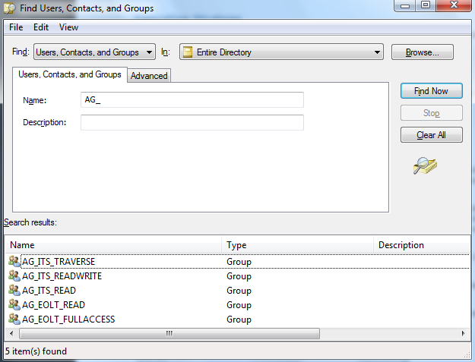Open the File menu
Screen dimensions: 475x362
tap(16, 27)
